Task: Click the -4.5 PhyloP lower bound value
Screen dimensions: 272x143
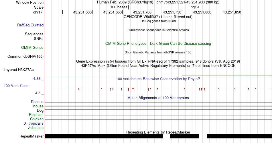Action: [37, 93]
